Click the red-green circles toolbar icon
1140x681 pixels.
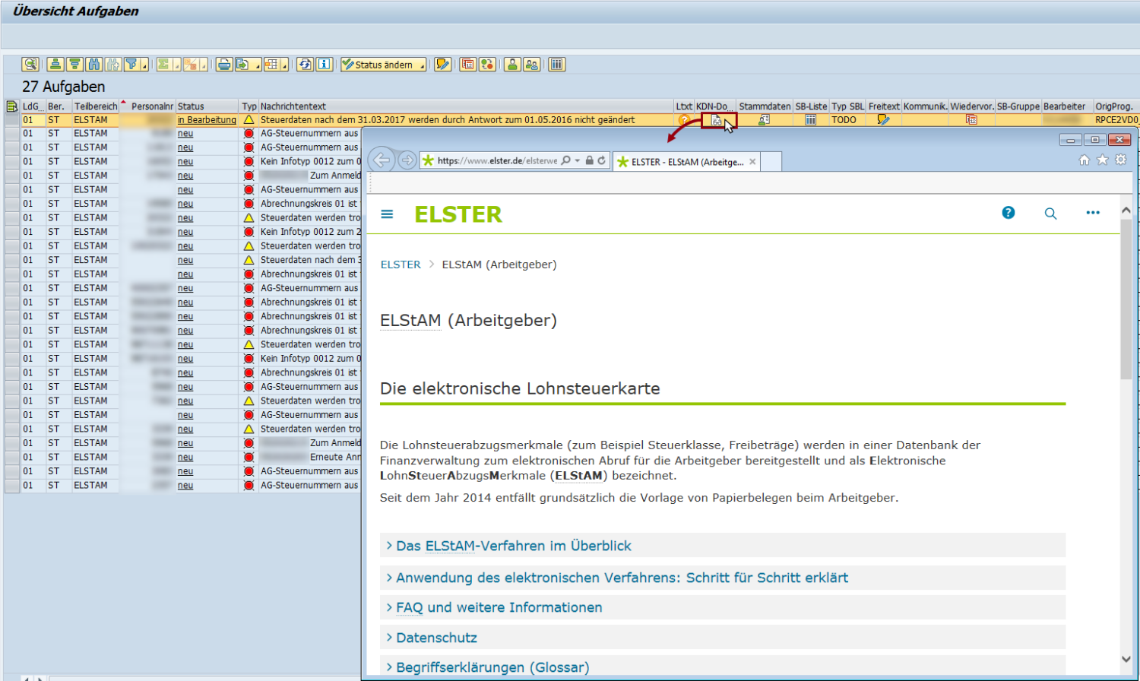click(487, 65)
